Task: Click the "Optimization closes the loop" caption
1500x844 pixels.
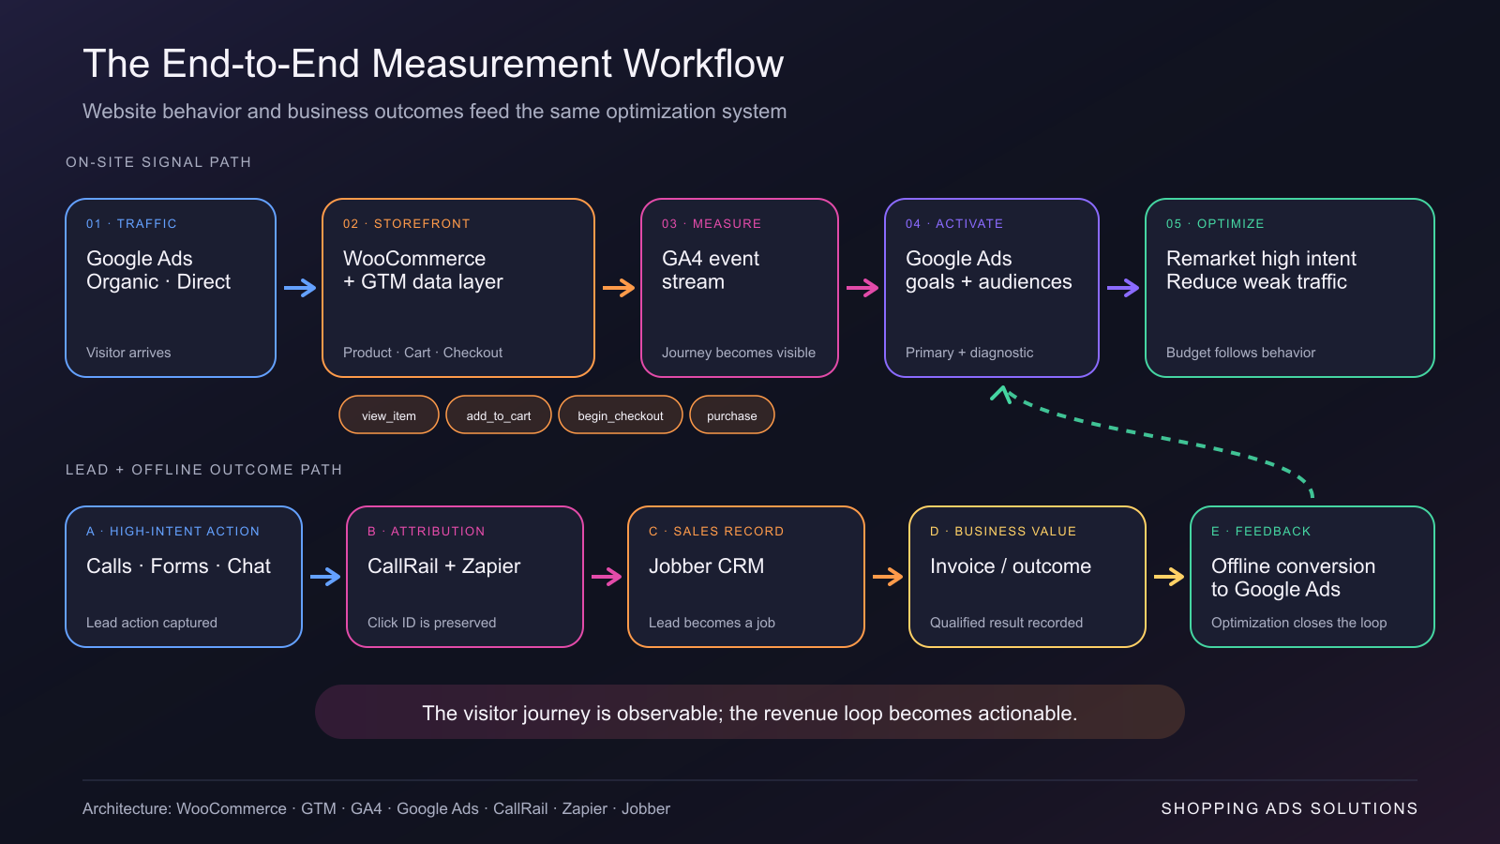Action: coord(1299,623)
